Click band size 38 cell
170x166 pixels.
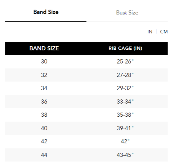click(44, 115)
